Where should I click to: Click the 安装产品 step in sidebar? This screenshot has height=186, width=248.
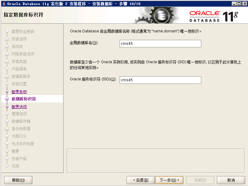(x=19, y=159)
